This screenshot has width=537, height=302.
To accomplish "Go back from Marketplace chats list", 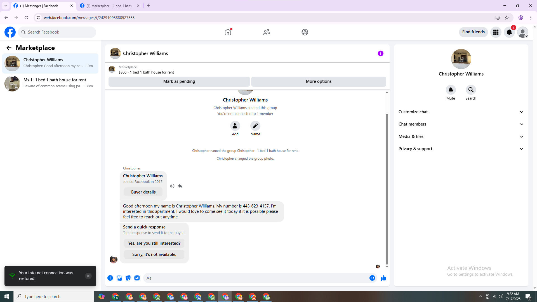I will [9, 48].
